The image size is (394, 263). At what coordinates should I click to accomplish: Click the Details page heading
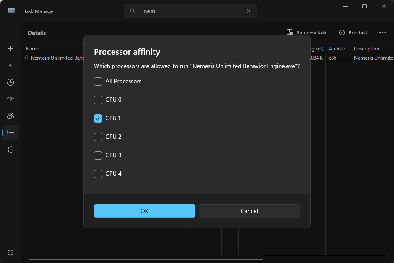[x=37, y=33]
